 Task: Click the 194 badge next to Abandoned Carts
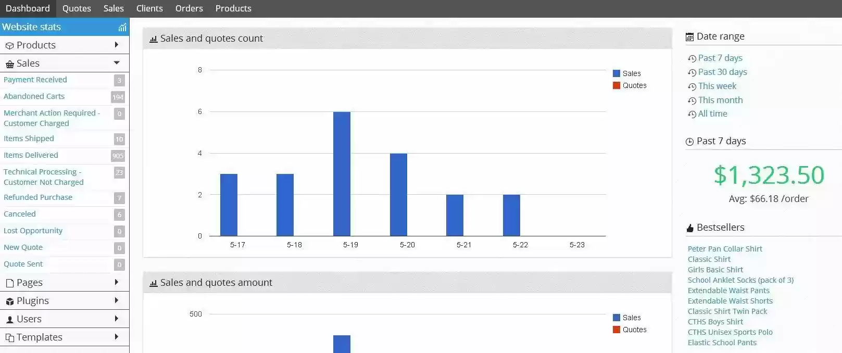click(x=118, y=97)
